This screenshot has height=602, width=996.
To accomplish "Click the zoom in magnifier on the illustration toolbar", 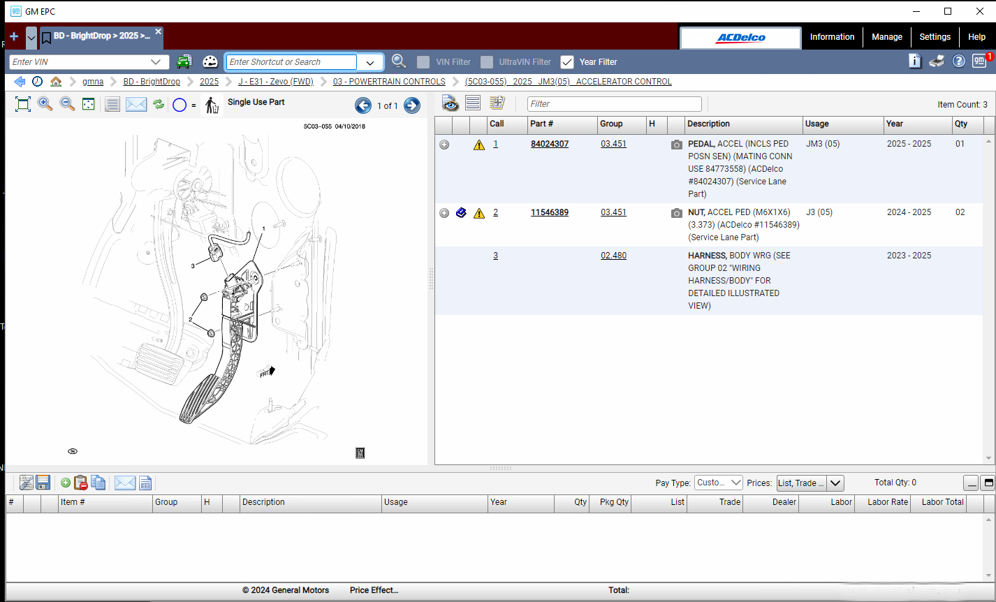I will coord(45,104).
